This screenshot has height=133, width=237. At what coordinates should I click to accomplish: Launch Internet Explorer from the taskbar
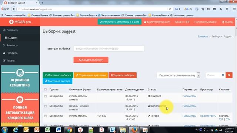point(16,130)
